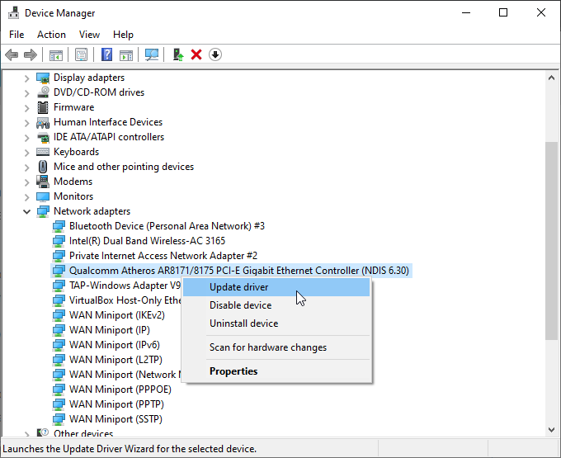This screenshot has width=561, height=458.
Task: Click the Back arrow toolbar icon
Action: pyautogui.click(x=12, y=54)
